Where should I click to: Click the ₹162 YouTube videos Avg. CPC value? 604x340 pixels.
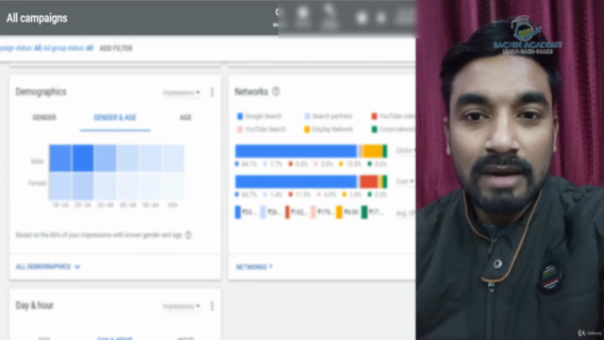[298, 212]
